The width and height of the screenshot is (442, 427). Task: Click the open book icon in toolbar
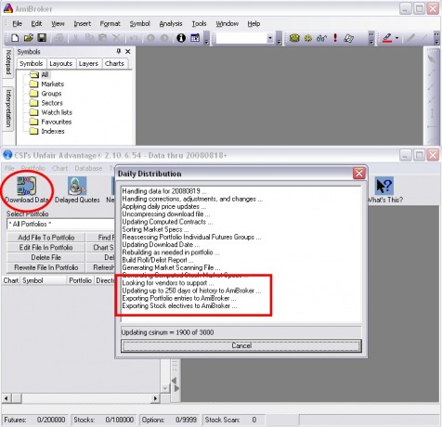point(349,38)
